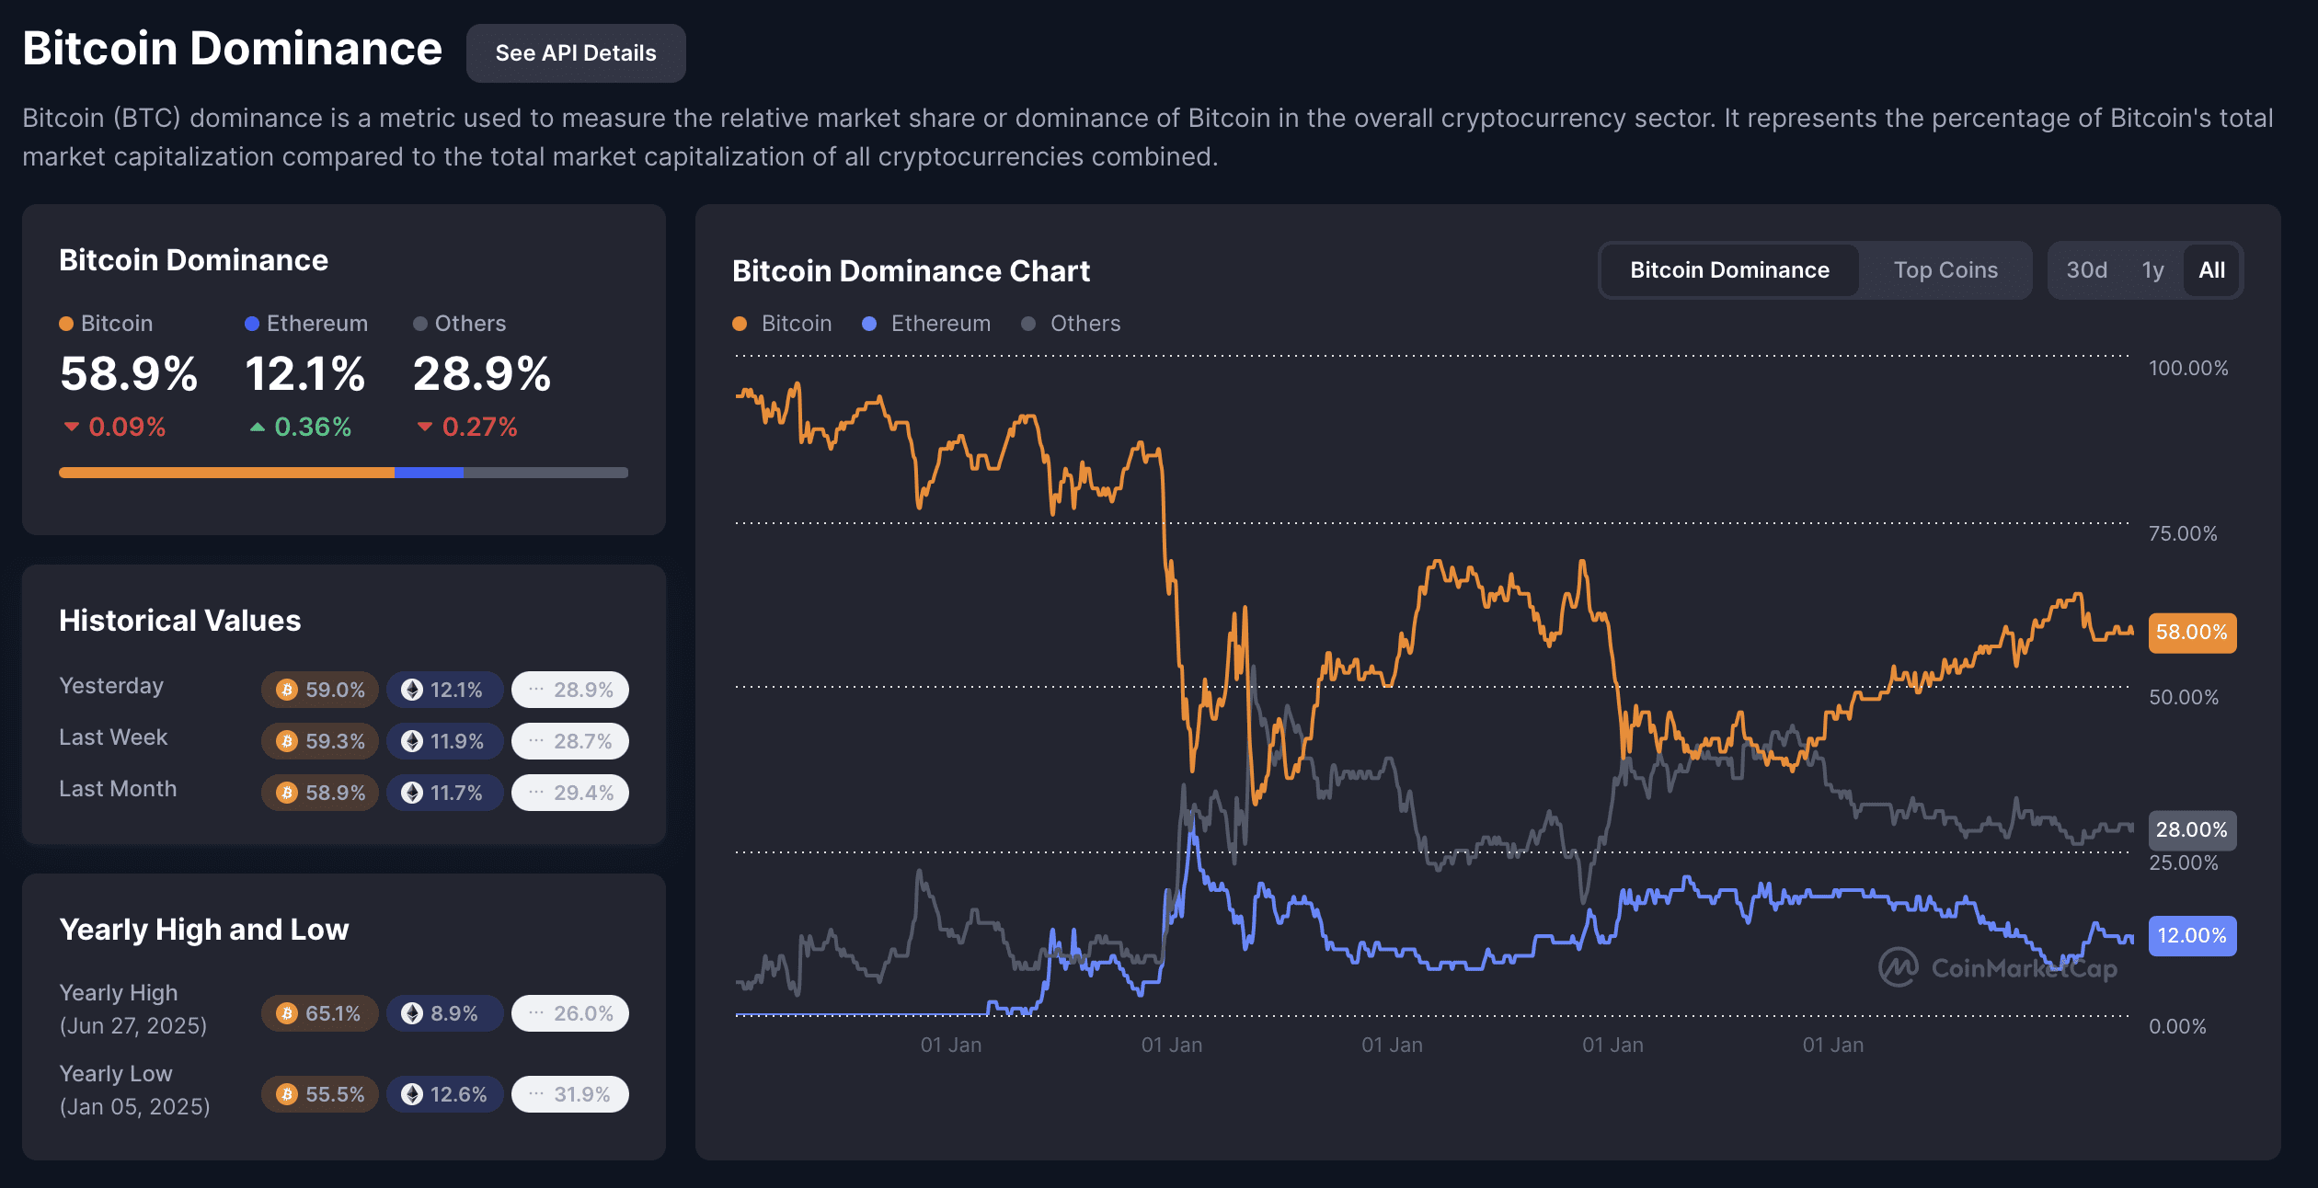Toggle Bitcoin series in chart legend
This screenshot has width=2318, height=1188.
tap(783, 324)
